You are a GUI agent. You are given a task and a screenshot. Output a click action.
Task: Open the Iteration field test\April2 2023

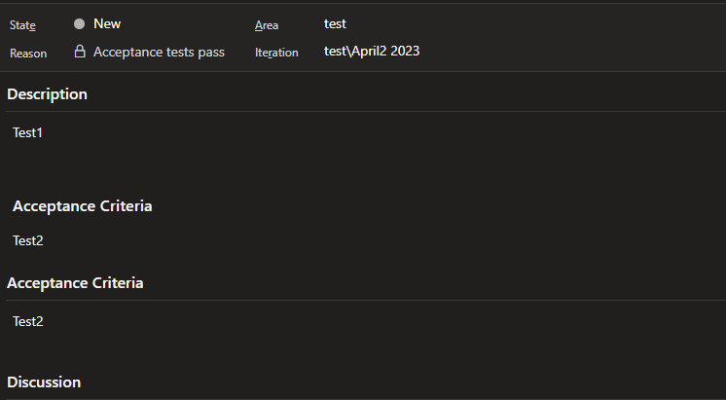372,51
